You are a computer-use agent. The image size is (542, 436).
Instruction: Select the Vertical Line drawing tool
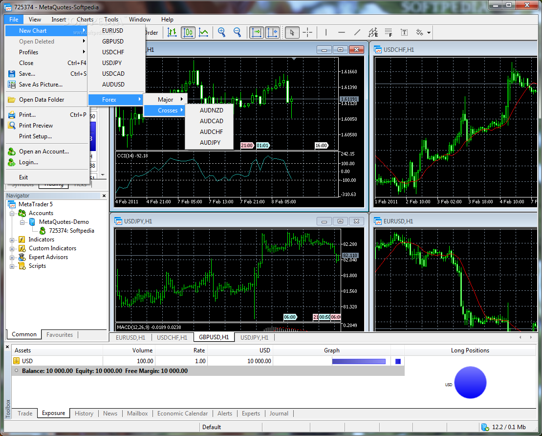point(326,32)
